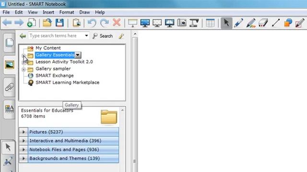
Task: Open the File menu
Action: coord(6,12)
